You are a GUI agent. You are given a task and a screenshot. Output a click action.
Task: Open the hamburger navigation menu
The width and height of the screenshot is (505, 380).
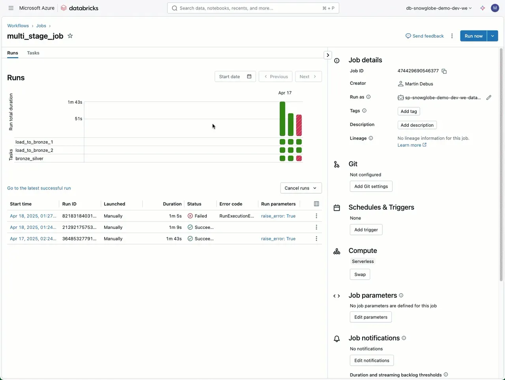tap(11, 8)
